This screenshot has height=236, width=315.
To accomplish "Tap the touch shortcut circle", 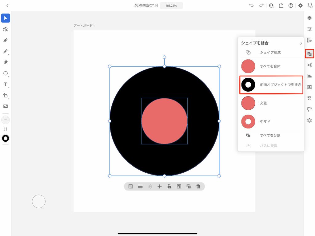I will tap(39, 201).
